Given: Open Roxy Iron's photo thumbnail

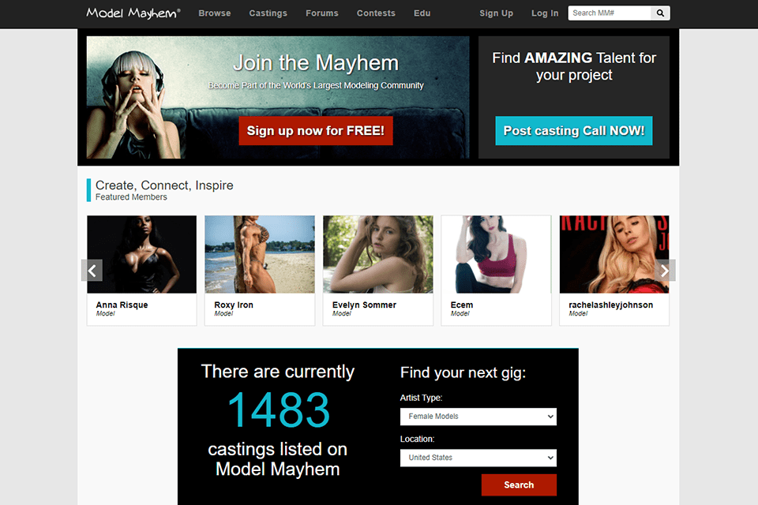Looking at the screenshot, I should click(x=260, y=254).
